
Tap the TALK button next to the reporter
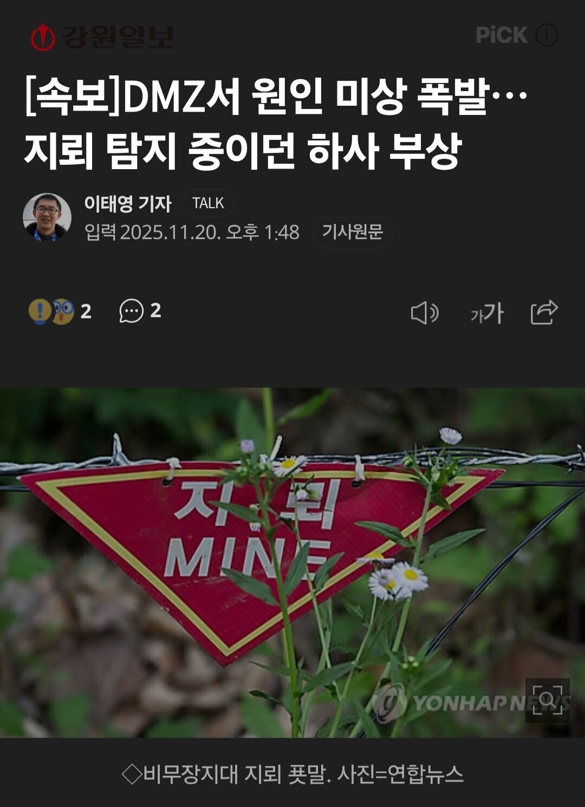[x=208, y=203]
